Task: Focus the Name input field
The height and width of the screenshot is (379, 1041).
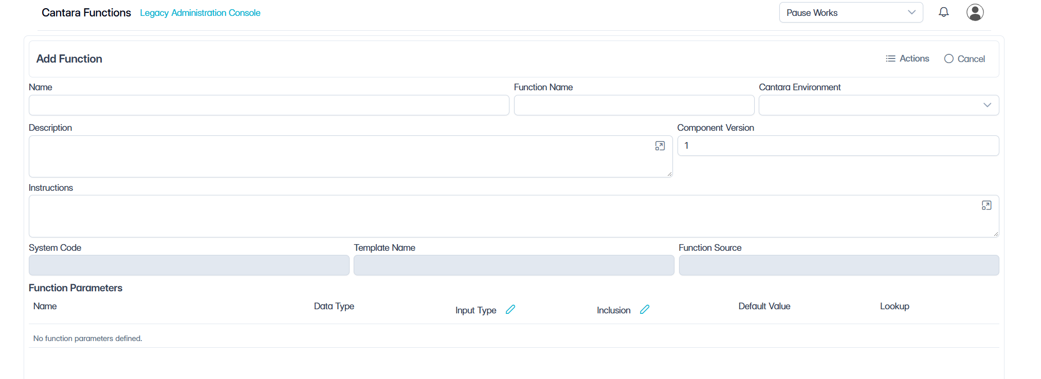Action: (269, 105)
